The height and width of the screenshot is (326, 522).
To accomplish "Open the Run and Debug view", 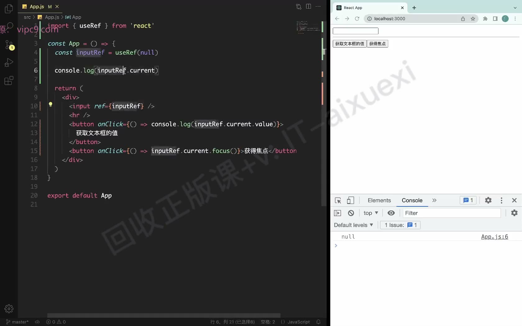I will pyautogui.click(x=9, y=63).
